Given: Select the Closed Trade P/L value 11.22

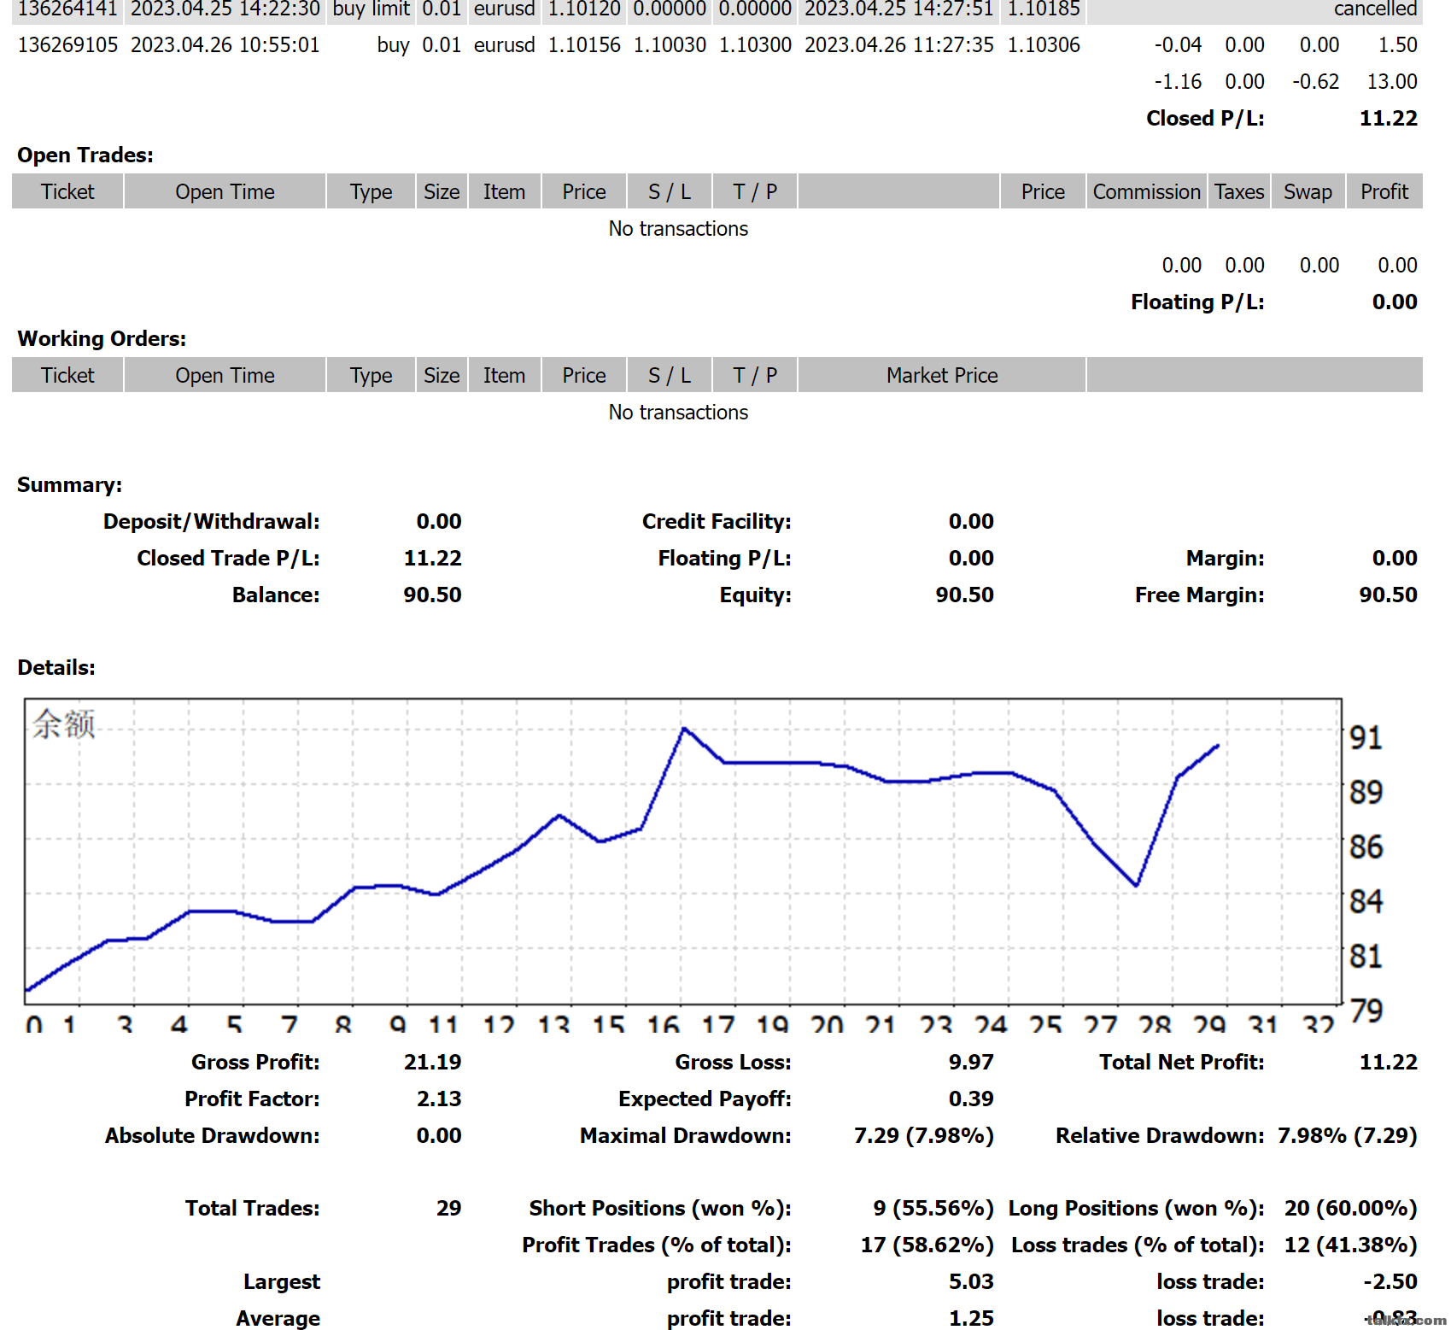Looking at the screenshot, I should click(x=432, y=559).
